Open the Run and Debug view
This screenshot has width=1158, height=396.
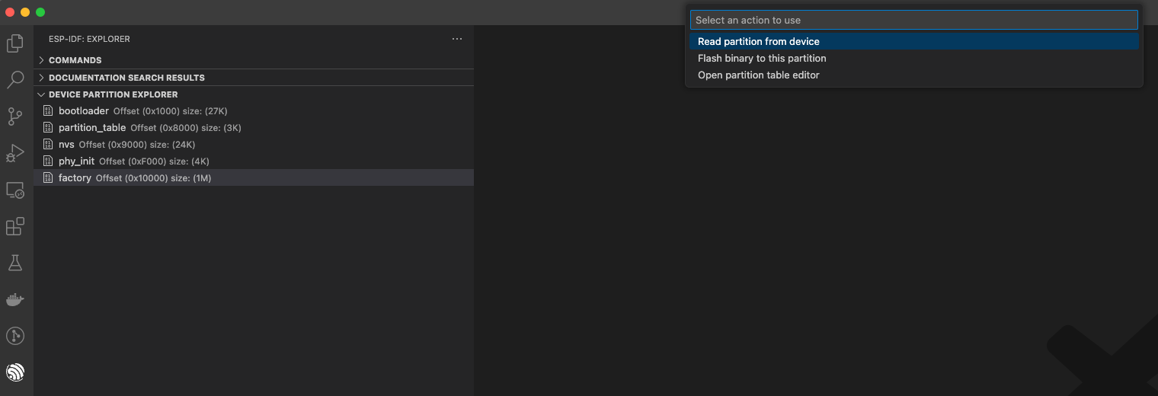coord(15,153)
